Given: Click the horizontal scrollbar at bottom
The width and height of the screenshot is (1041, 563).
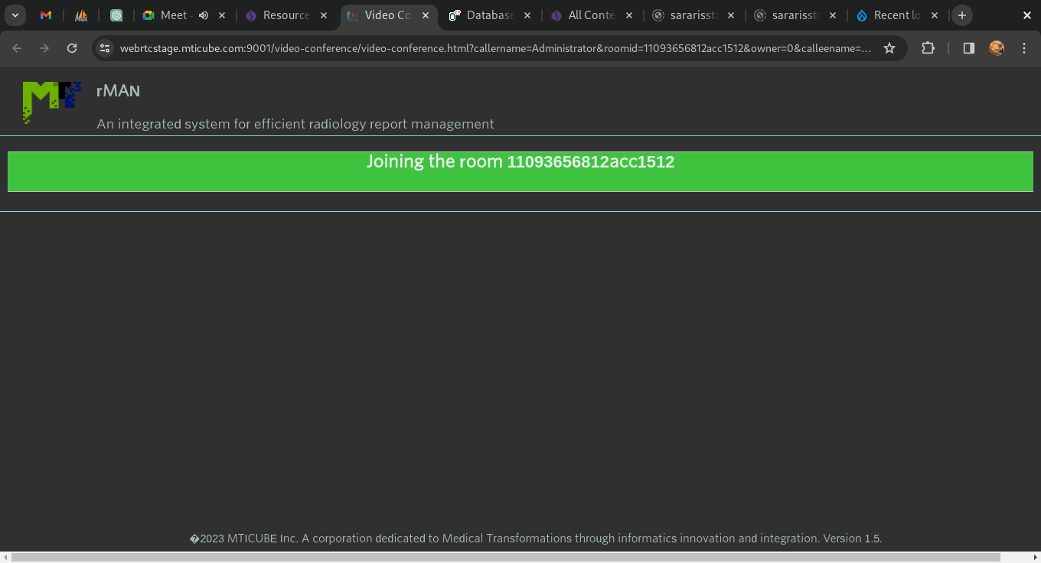Looking at the screenshot, I should (505, 557).
